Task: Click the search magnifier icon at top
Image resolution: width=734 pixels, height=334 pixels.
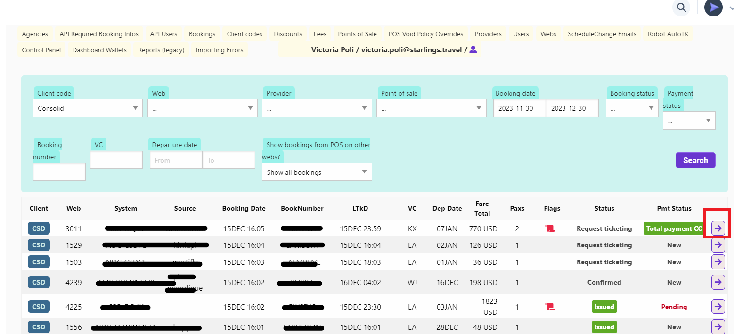Action: 681,7
